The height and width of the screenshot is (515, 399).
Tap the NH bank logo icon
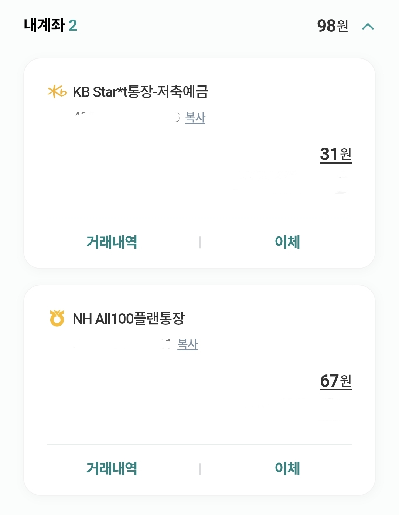coord(57,318)
